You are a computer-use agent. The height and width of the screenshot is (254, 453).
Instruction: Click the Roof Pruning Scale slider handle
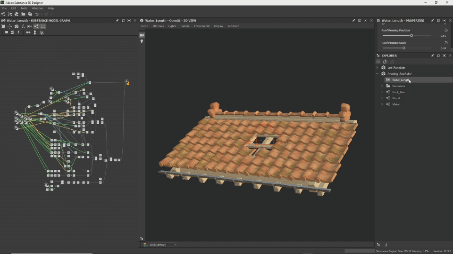[404, 48]
